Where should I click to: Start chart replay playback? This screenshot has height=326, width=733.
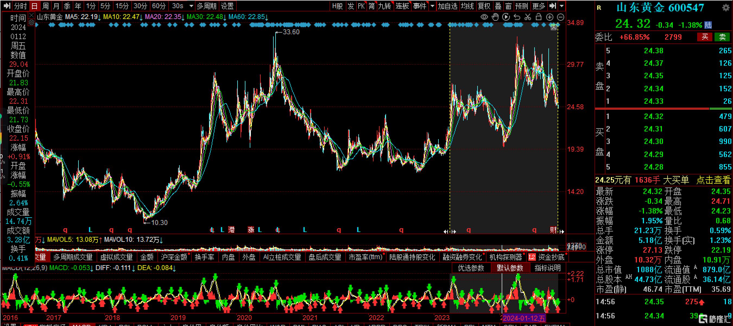pos(506,17)
